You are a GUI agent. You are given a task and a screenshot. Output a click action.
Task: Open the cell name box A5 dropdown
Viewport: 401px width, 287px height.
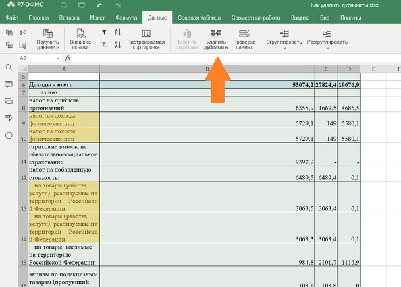pyautogui.click(x=58, y=58)
